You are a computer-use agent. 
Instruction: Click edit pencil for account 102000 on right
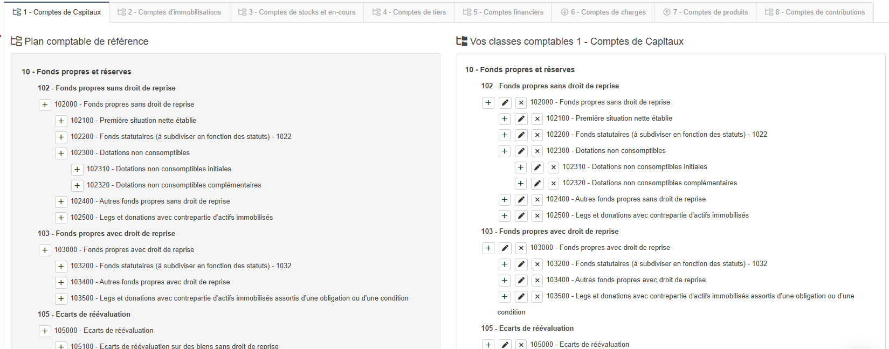point(505,103)
